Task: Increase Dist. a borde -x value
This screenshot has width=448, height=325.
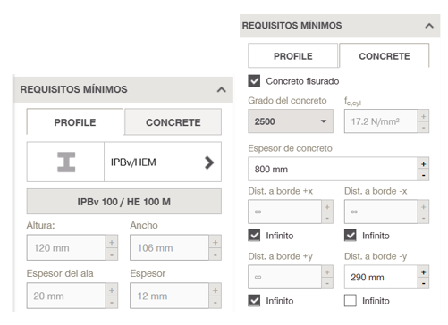Action: (423, 206)
